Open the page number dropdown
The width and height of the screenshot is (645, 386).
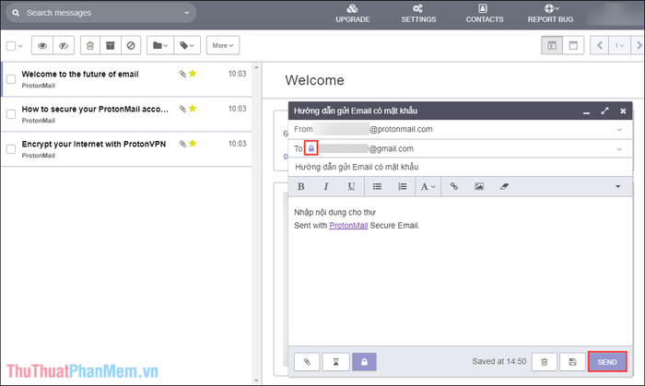pyautogui.click(x=619, y=45)
